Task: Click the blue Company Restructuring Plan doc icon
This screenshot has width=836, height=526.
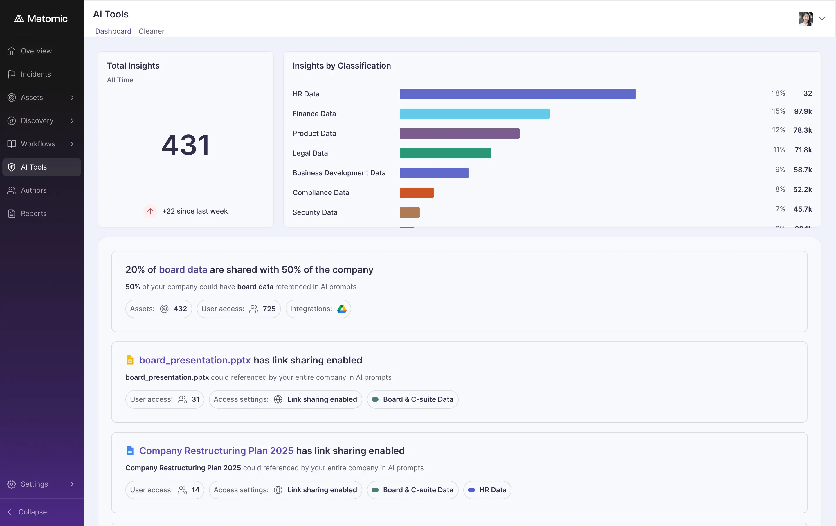Action: (x=130, y=451)
